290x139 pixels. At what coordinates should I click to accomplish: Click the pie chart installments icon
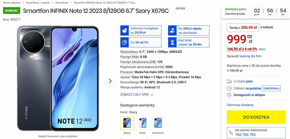124,42
